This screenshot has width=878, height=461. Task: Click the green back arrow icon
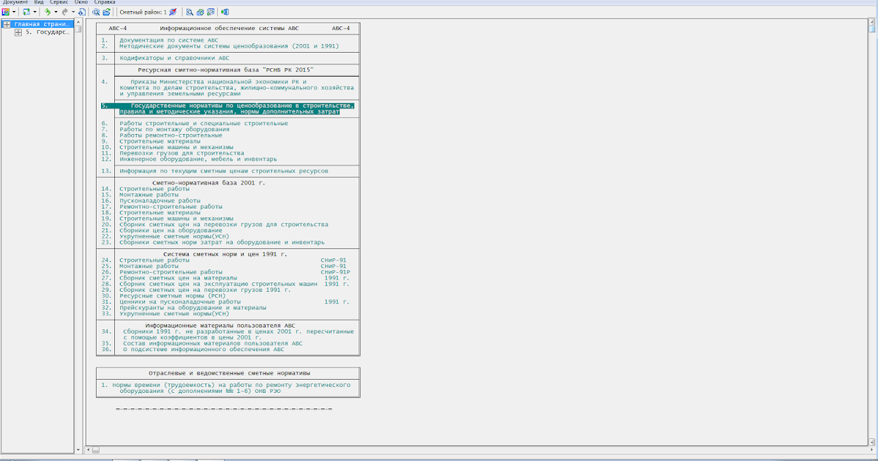(48, 12)
